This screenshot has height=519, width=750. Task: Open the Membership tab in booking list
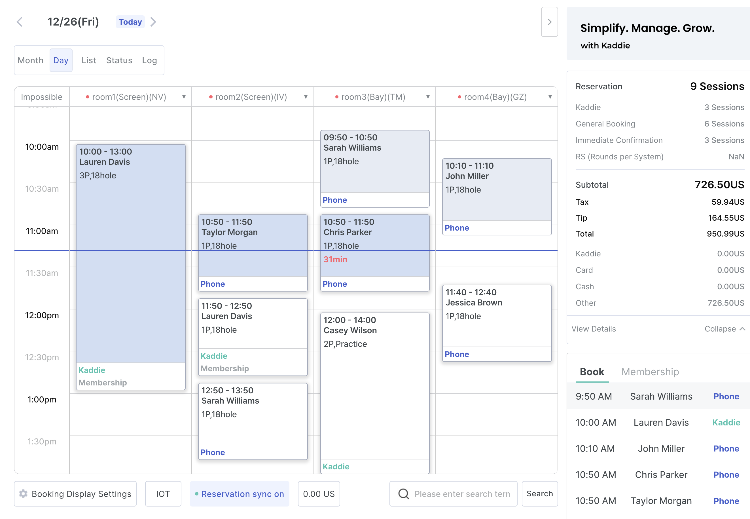(650, 372)
